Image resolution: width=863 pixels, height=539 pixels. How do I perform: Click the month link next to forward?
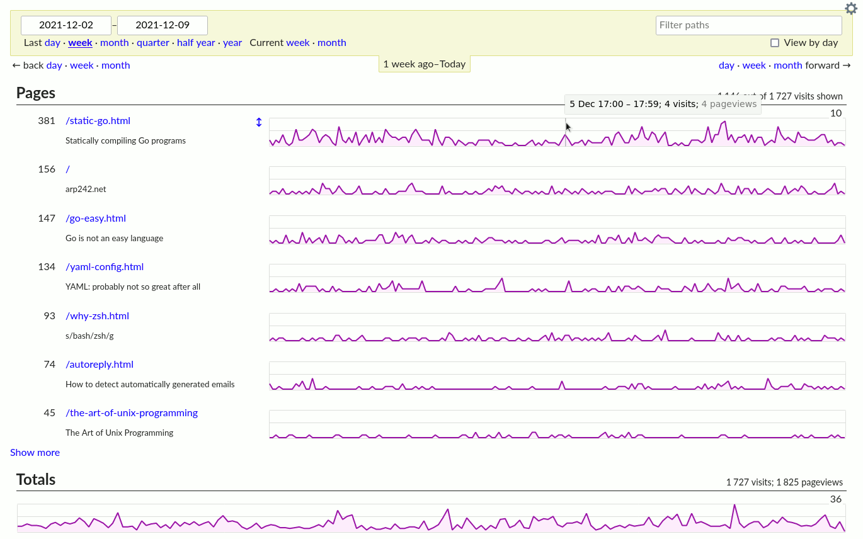click(788, 65)
